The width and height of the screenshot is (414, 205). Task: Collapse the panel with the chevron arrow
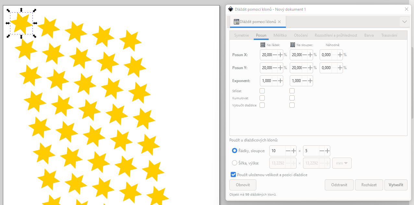point(404,21)
